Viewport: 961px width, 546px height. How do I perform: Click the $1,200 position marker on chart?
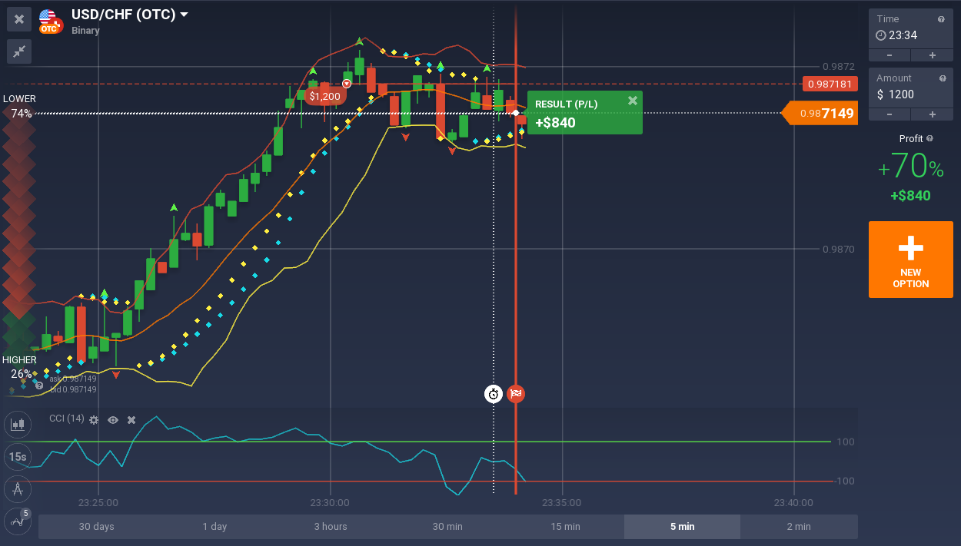325,96
